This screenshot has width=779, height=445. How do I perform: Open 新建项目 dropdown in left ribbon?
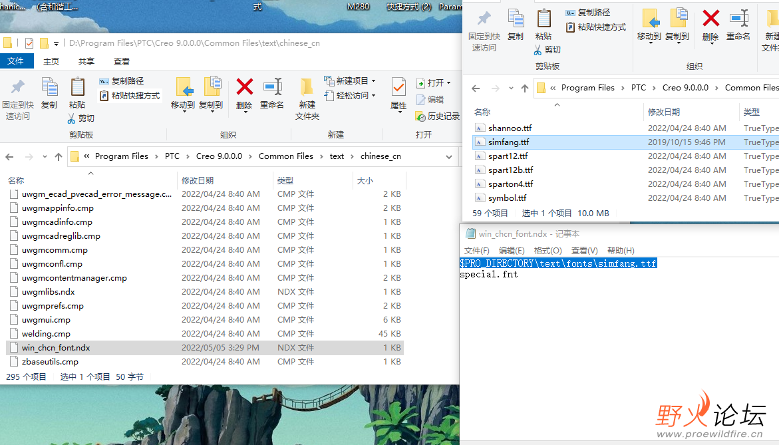tap(351, 80)
